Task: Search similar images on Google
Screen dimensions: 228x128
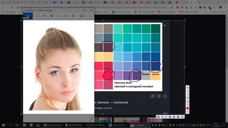Action: pos(166,117)
